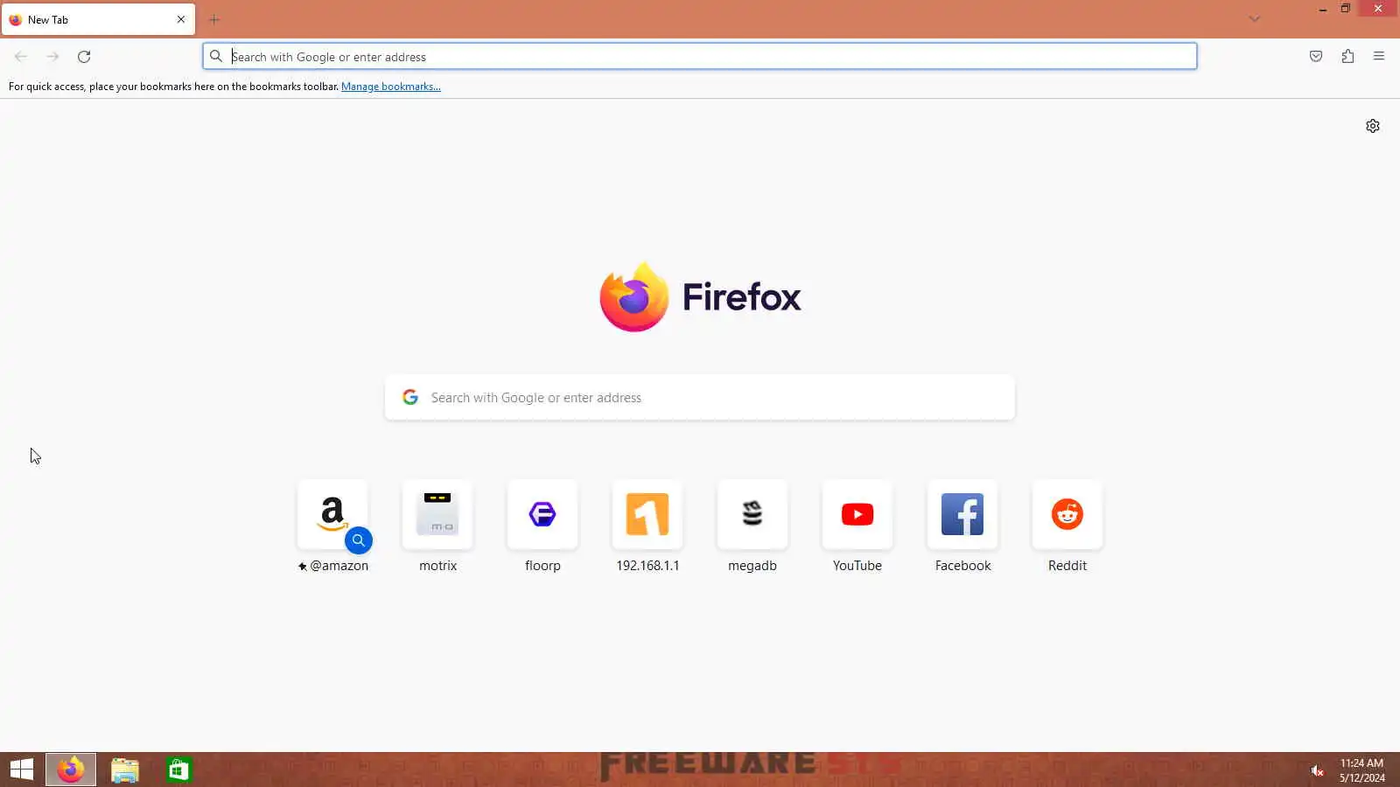Open the Save to Pocket button
Screen dimensions: 1400x787
coord(1316,57)
